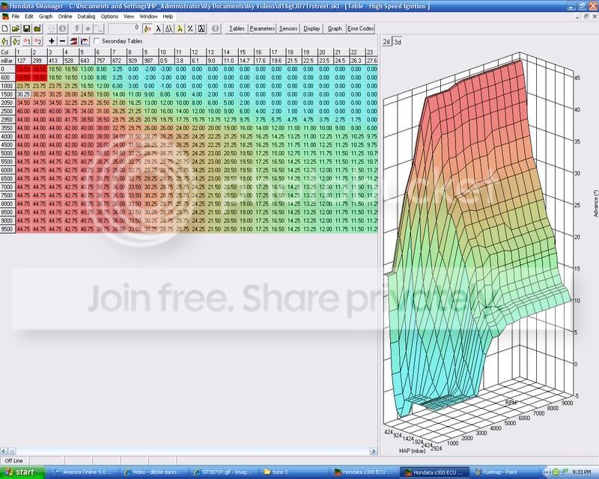Image resolution: width=599 pixels, height=479 pixels.
Task: Switch to Video - dibble danci... taskbar item
Action: pyautogui.click(x=155, y=472)
